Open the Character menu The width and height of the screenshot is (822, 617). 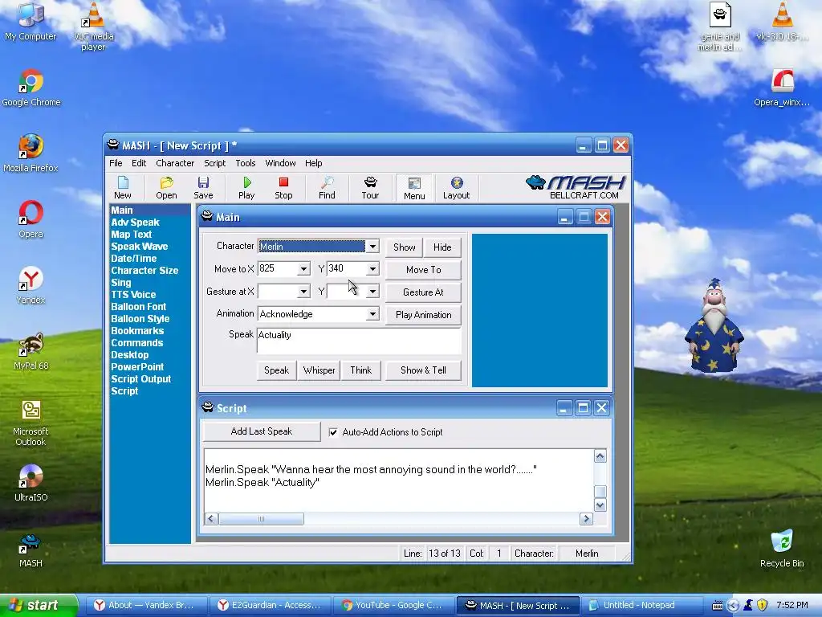click(175, 163)
